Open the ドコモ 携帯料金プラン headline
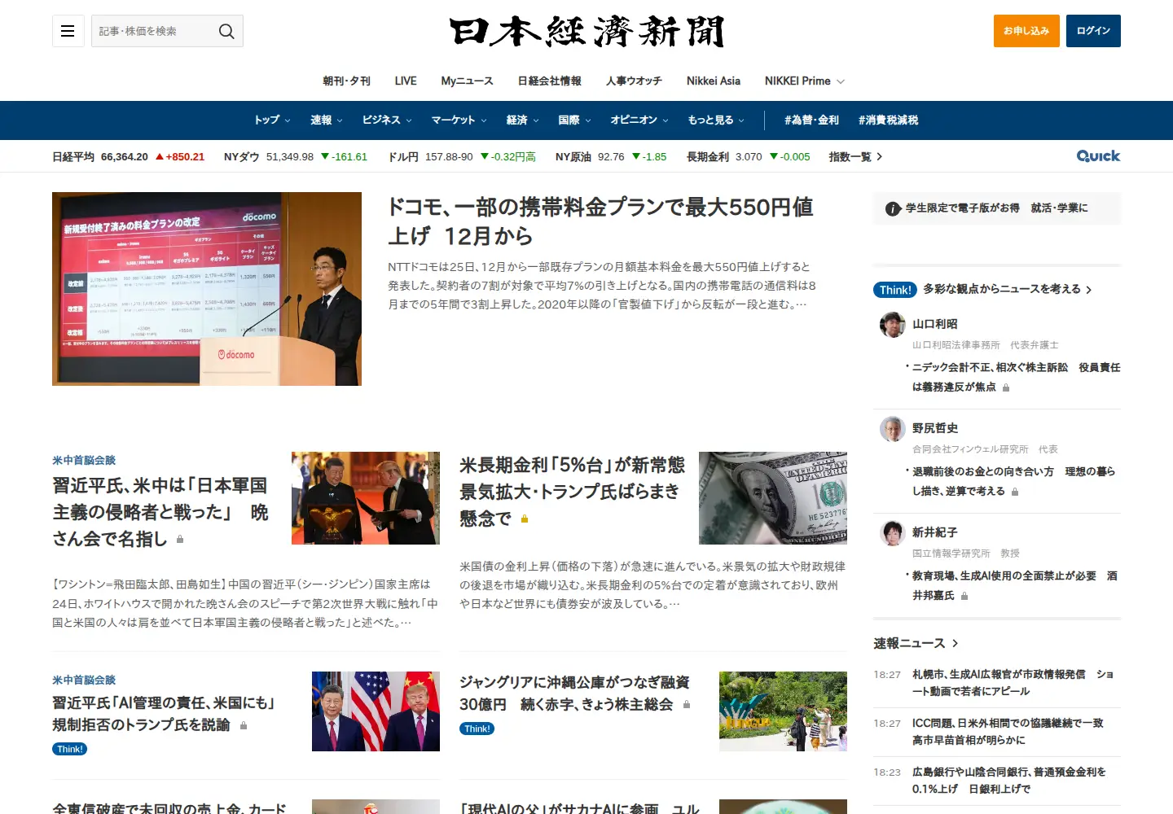This screenshot has height=814, width=1173. tap(600, 221)
